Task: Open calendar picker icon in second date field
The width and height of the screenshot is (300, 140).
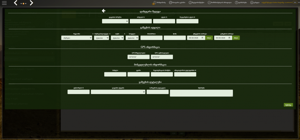Action: pos(229,38)
